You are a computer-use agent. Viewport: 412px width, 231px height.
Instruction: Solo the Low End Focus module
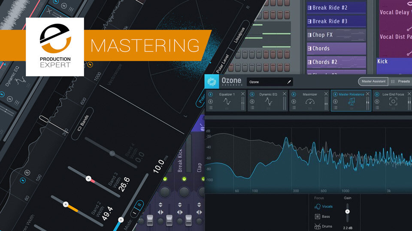click(377, 102)
